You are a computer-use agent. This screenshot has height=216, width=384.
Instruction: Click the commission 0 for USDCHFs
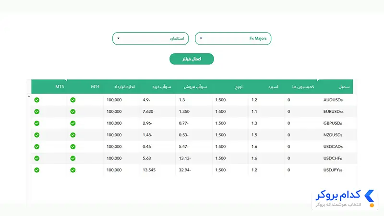click(289, 158)
